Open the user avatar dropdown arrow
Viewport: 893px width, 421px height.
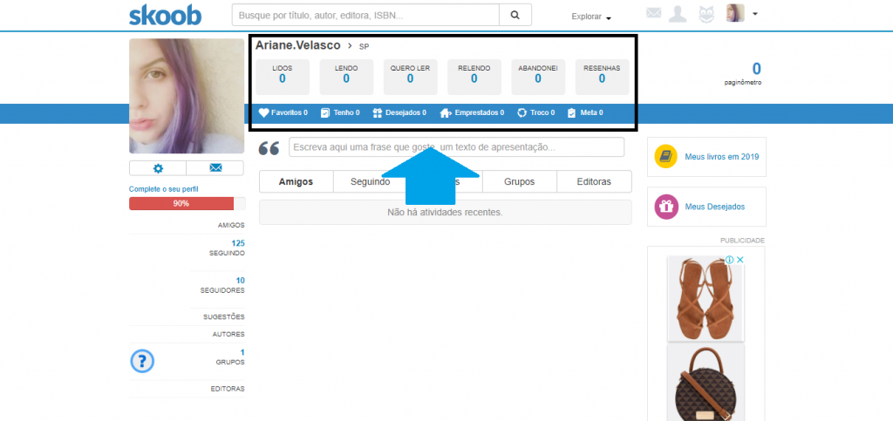coord(754,14)
